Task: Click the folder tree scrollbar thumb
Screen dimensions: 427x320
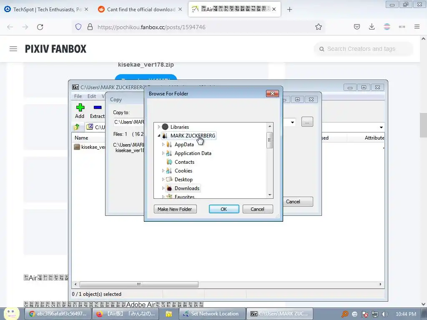Action: click(270, 140)
